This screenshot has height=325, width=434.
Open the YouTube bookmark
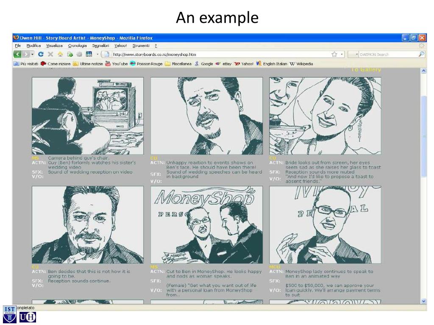pos(117,63)
